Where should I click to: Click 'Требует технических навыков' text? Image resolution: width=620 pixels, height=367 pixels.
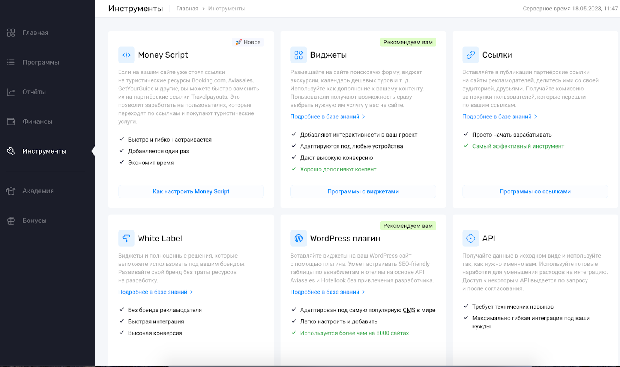tap(513, 307)
